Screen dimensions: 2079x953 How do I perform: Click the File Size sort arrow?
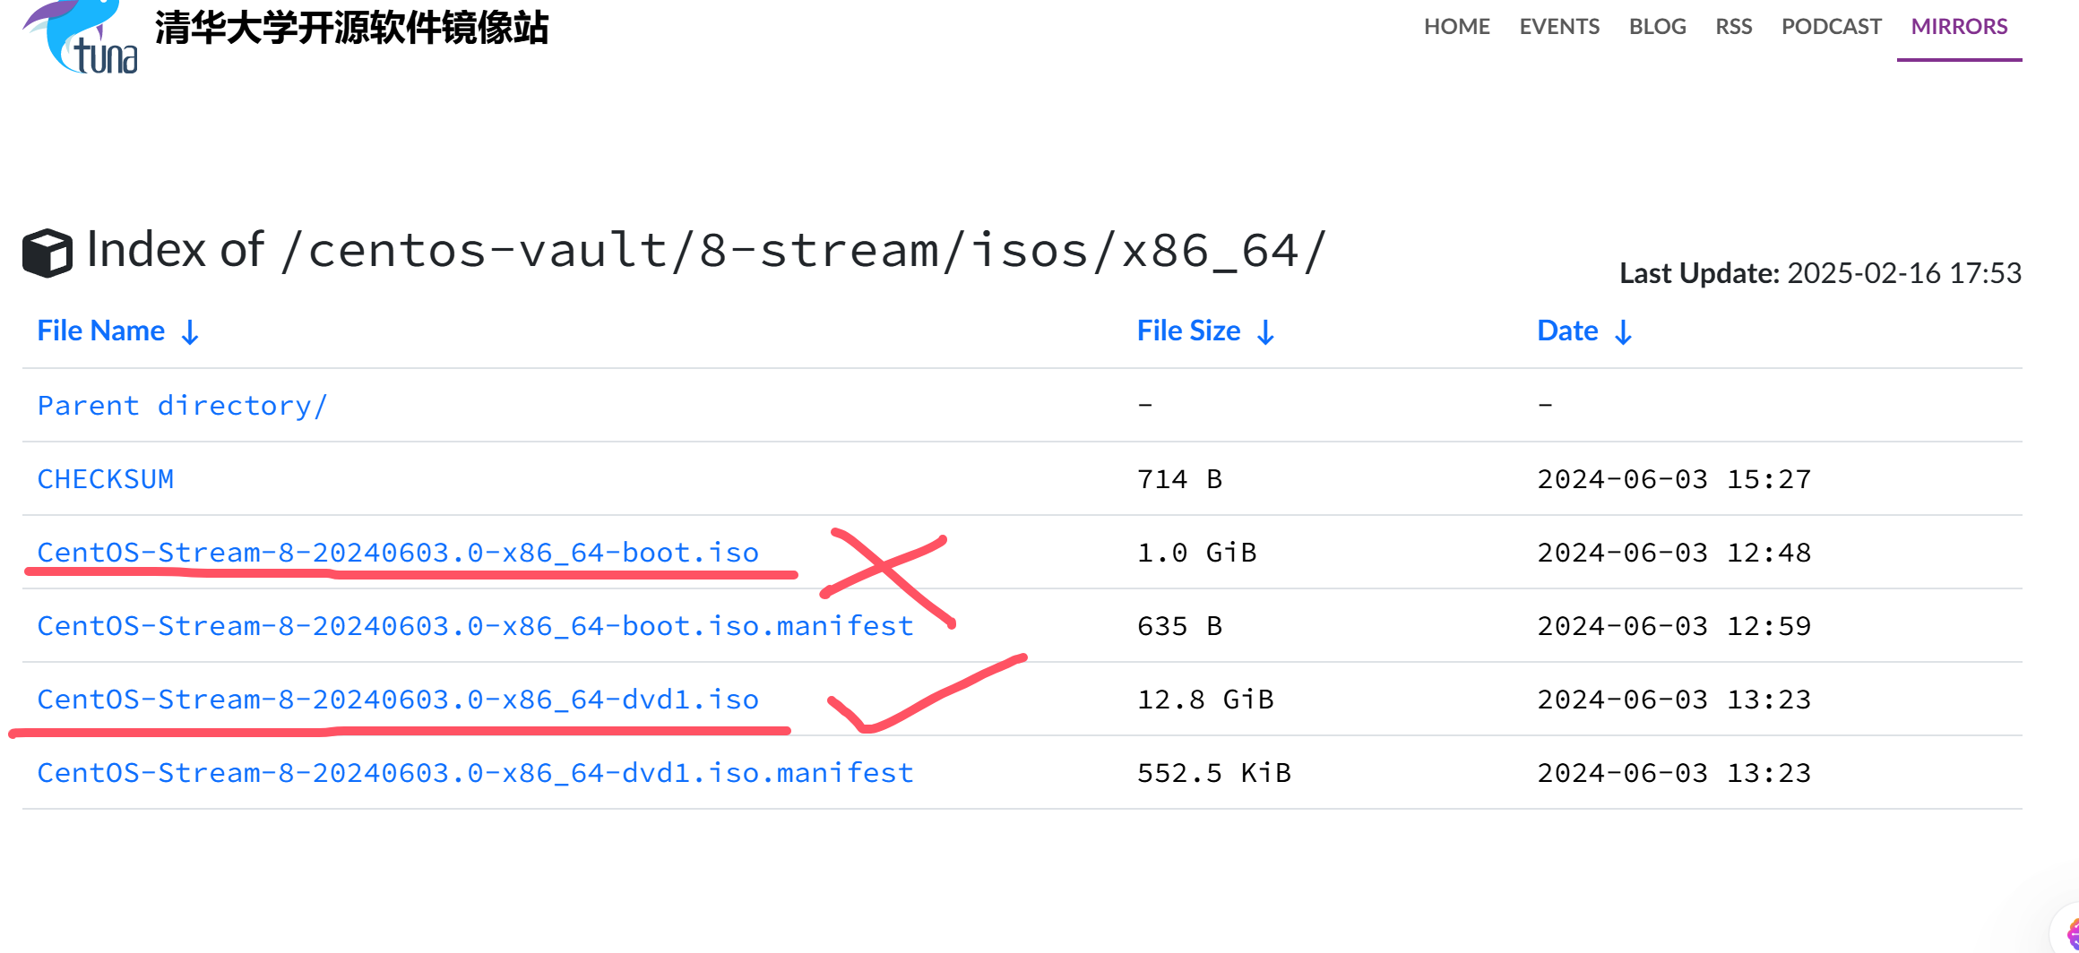pos(1265,333)
